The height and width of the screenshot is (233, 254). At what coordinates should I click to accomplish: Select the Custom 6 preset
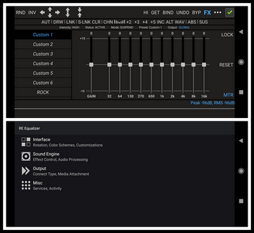pos(43,83)
